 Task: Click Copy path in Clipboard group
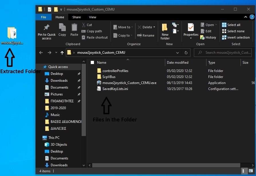[x=92, y=31]
